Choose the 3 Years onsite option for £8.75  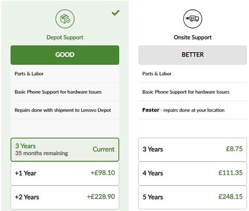click(x=192, y=149)
